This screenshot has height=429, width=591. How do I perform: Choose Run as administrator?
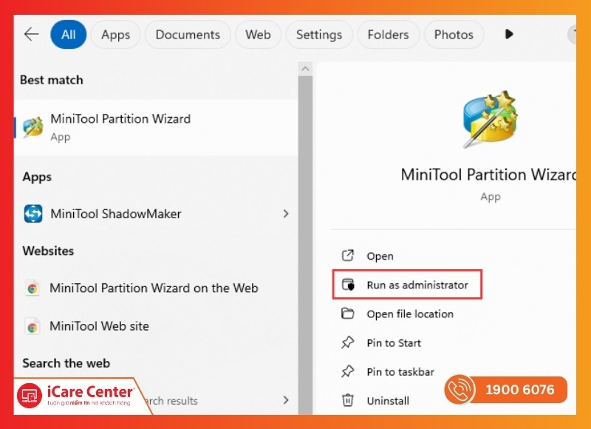pos(417,285)
